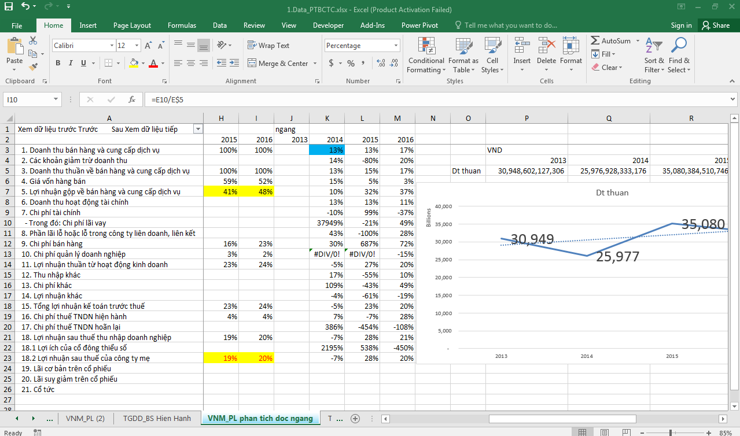This screenshot has width=740, height=436.
Task: Align text left
Action: tap(178, 63)
